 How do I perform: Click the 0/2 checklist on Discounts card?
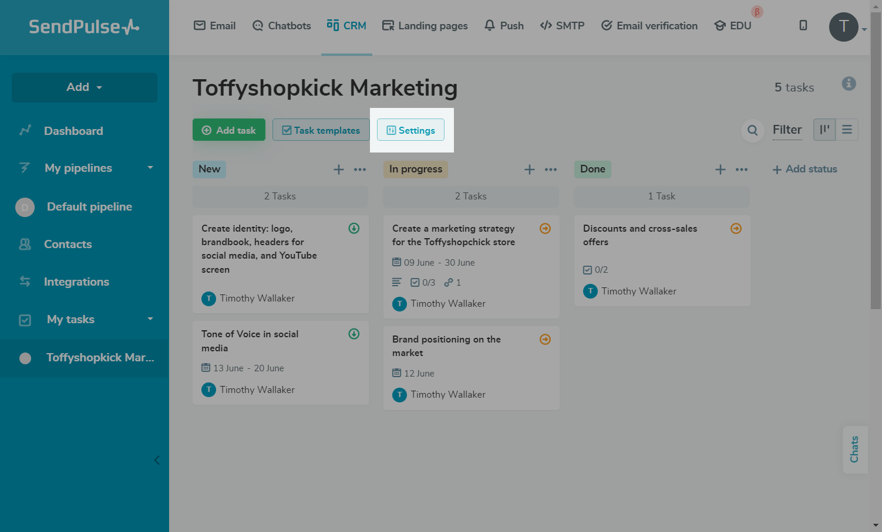point(595,270)
